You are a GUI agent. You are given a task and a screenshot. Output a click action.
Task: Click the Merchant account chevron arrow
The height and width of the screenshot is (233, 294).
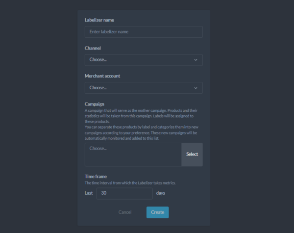pyautogui.click(x=196, y=88)
